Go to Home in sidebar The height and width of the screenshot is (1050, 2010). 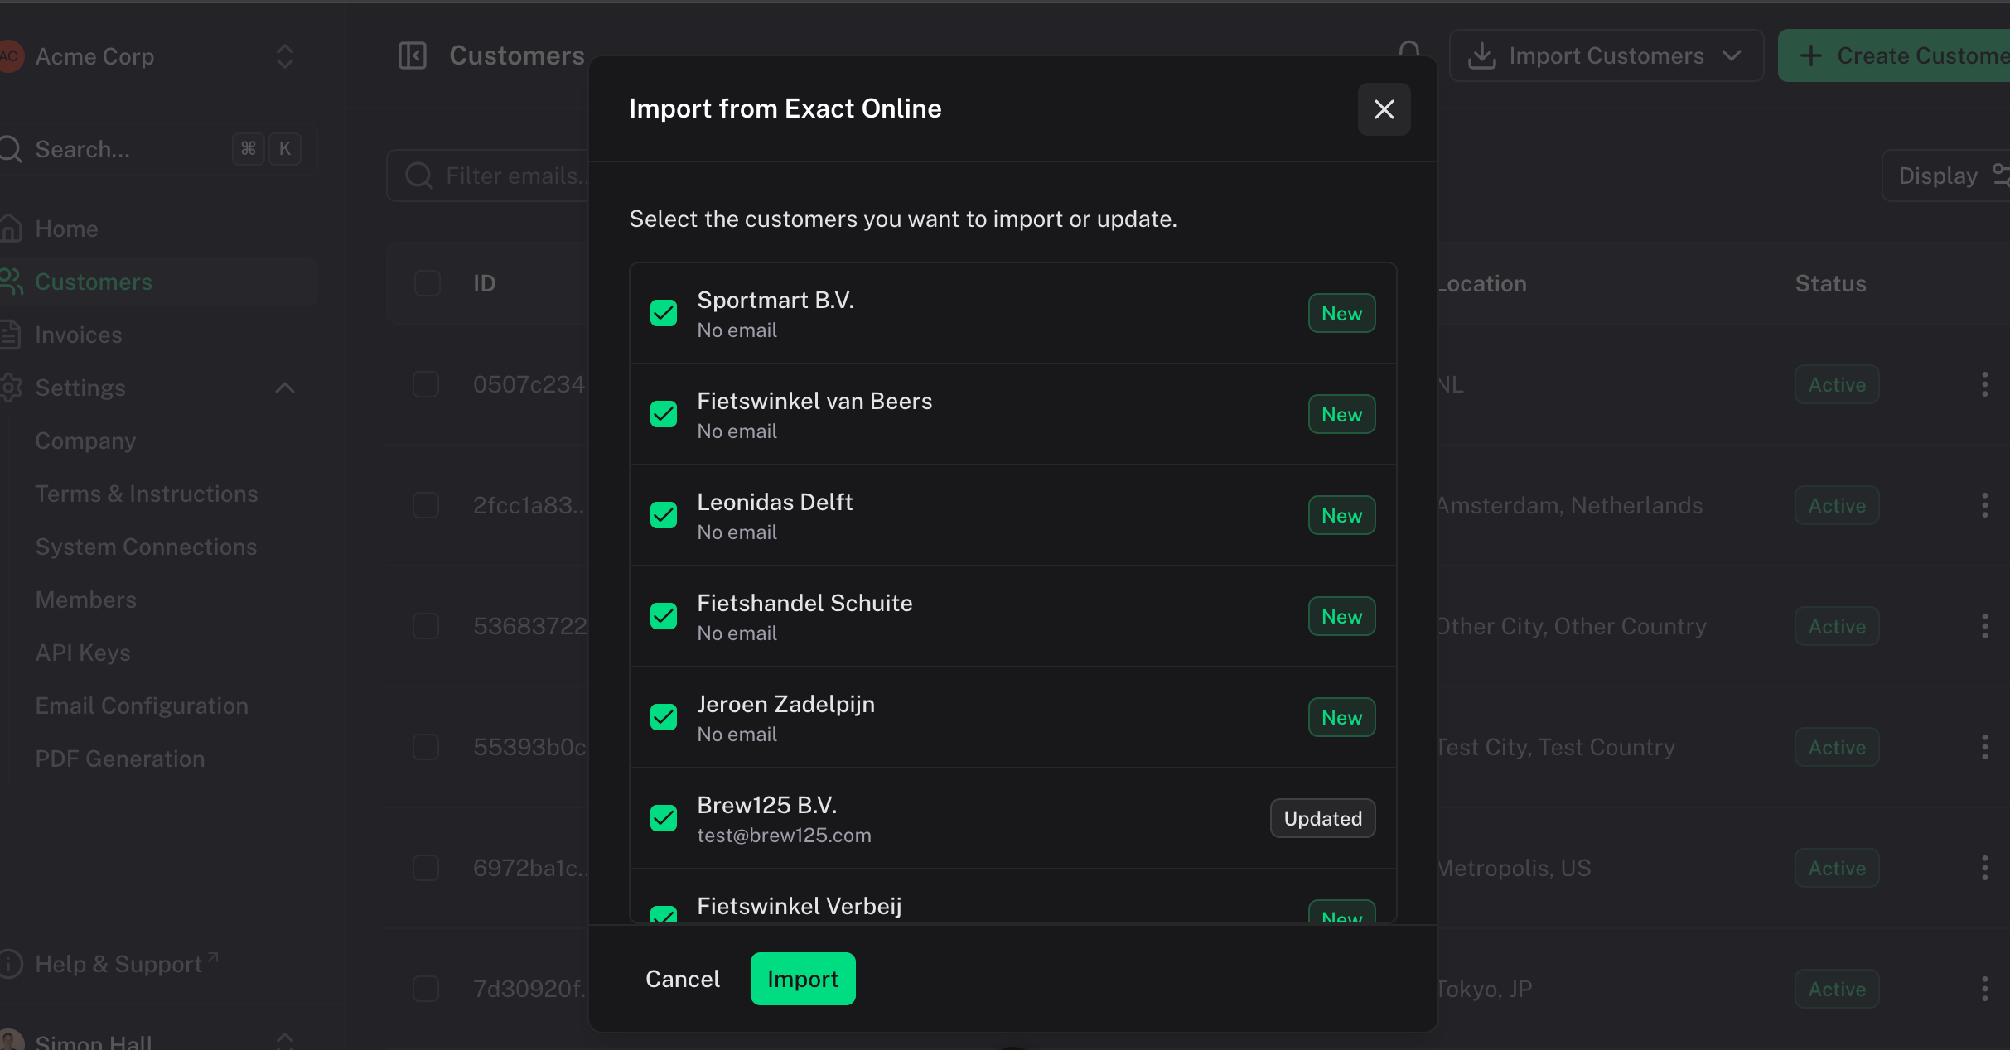tap(157, 229)
